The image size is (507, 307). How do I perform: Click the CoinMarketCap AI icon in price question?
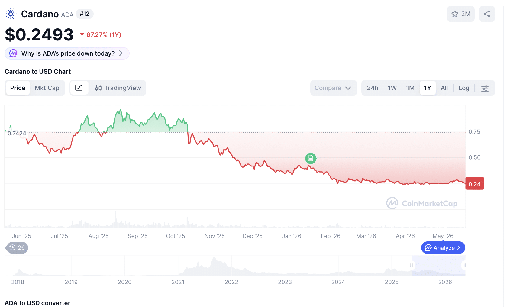(x=13, y=53)
